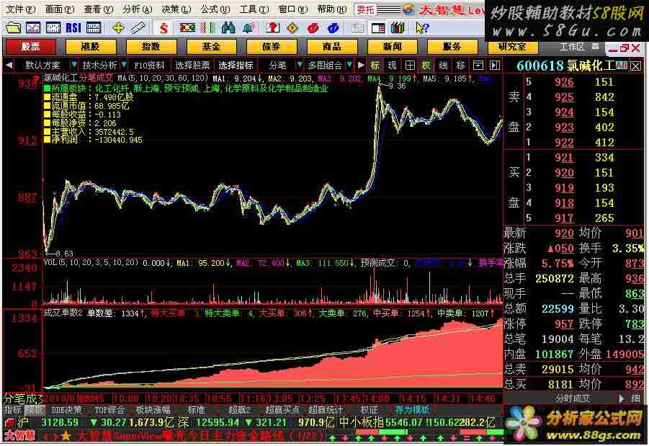Click the 委托 order button
Screen dimensions: 649x446
tap(365, 9)
